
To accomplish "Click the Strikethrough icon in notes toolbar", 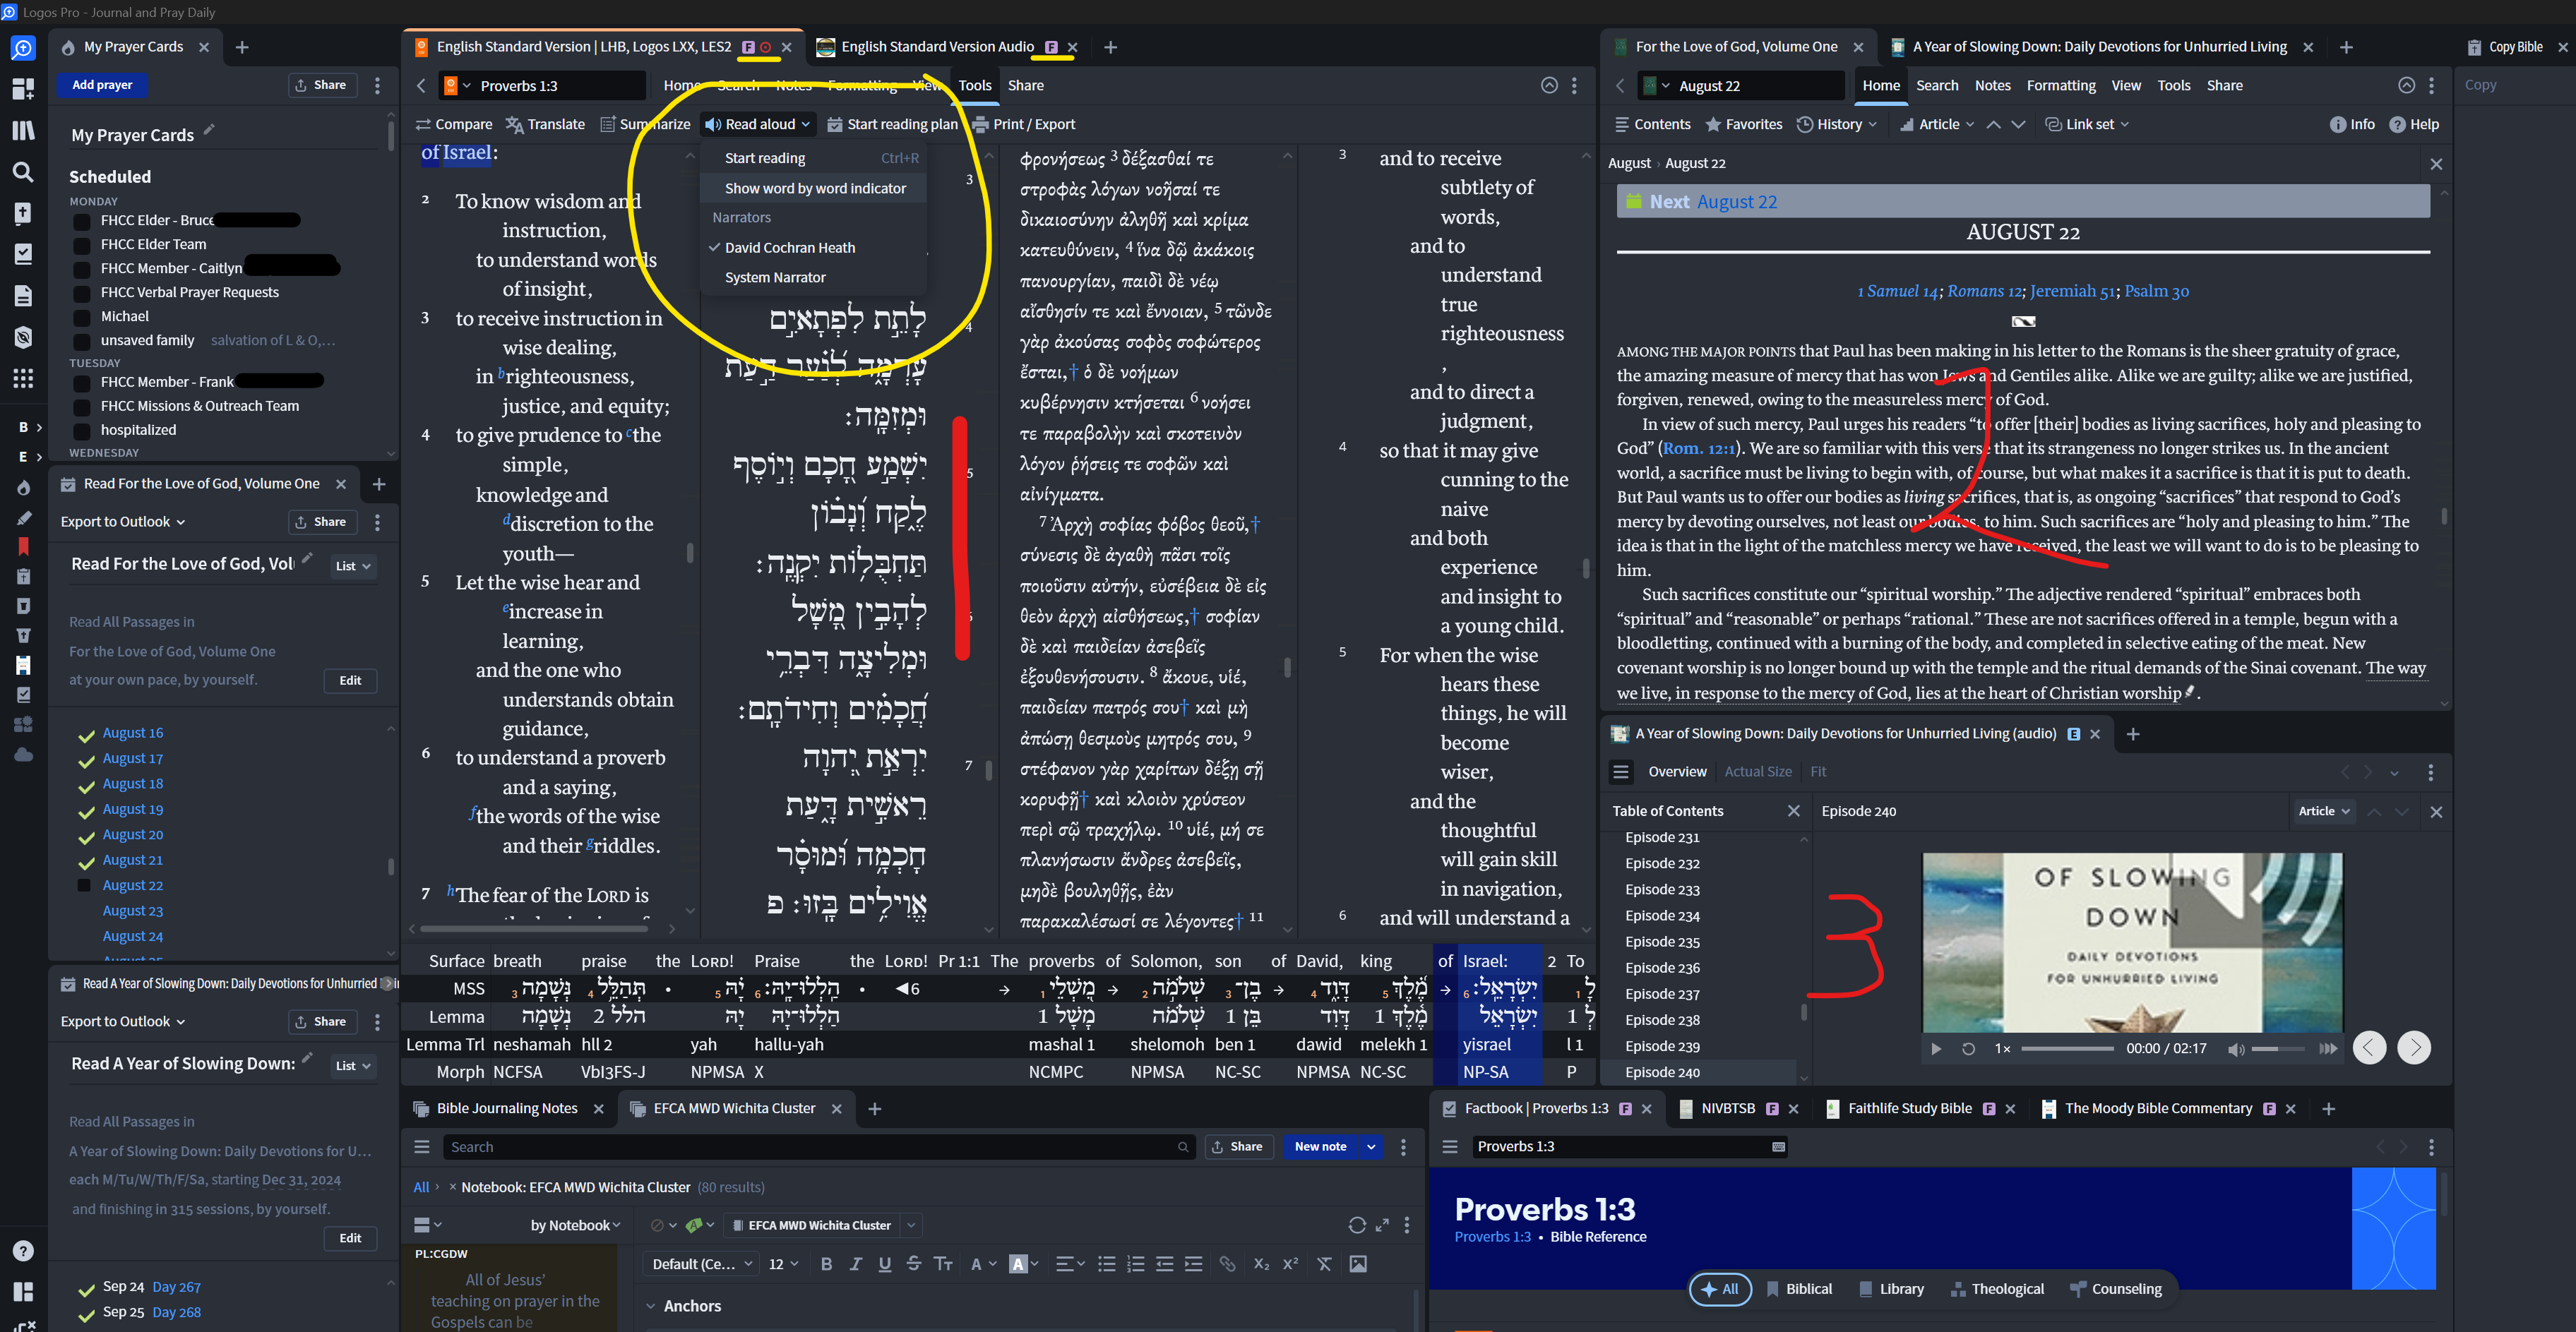I will point(913,1264).
